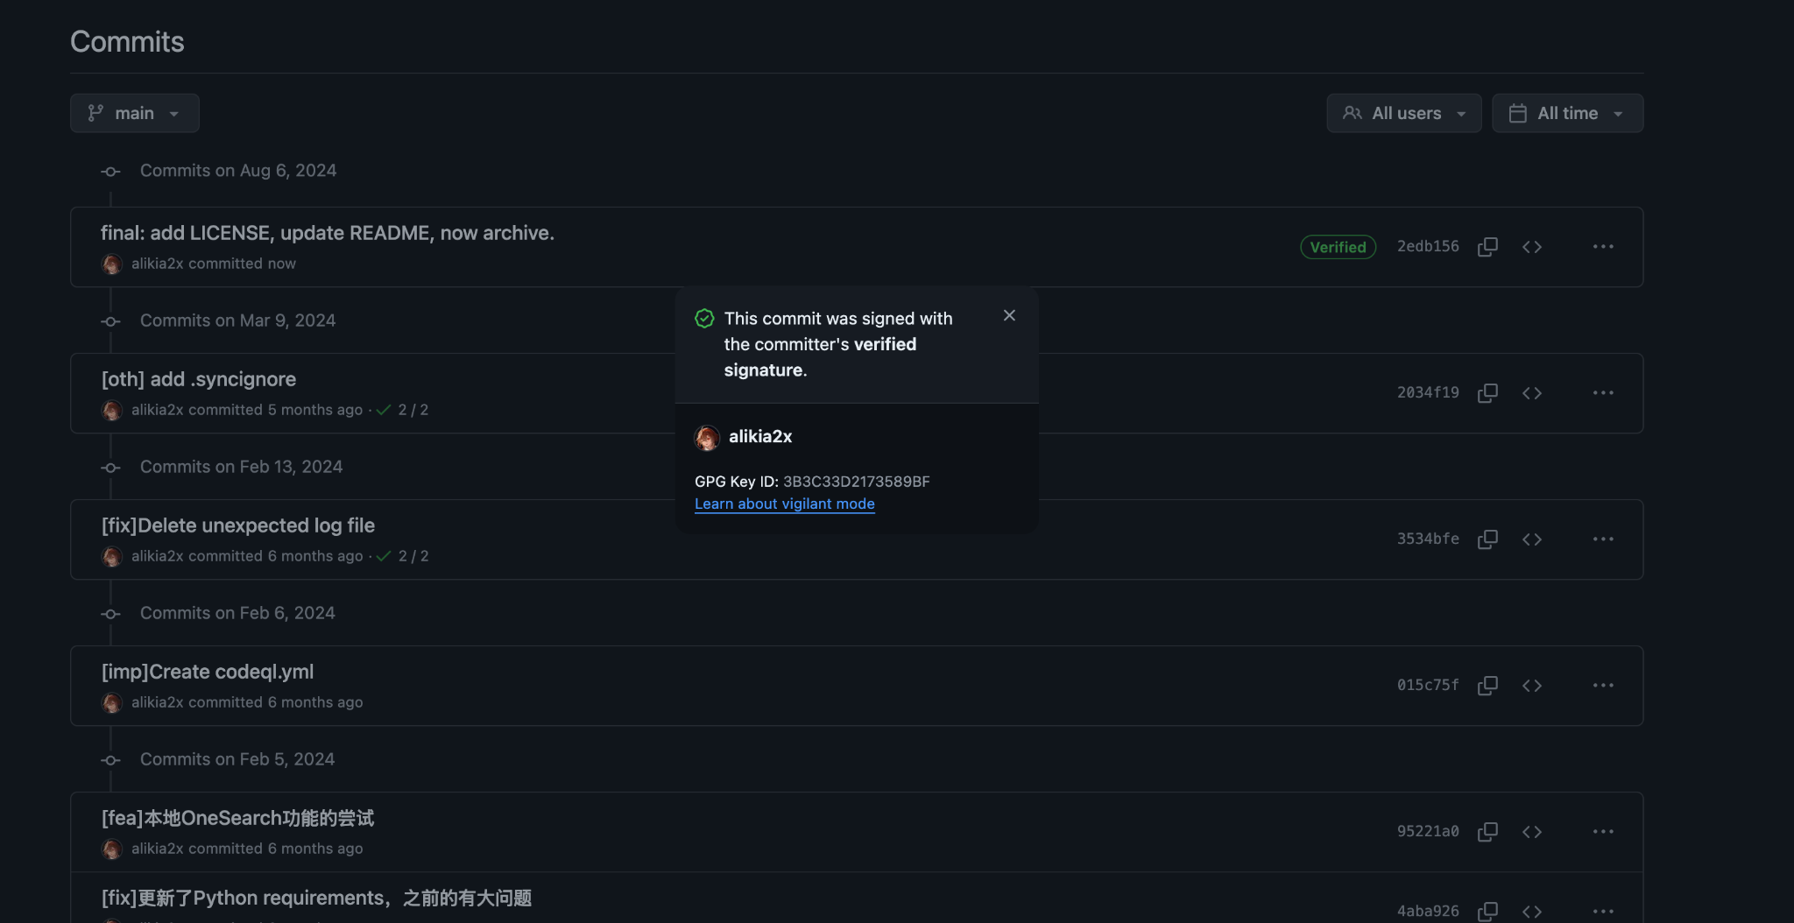Click alikia2x's avatar in the signature popup
The width and height of the screenshot is (1794, 923).
click(x=706, y=438)
